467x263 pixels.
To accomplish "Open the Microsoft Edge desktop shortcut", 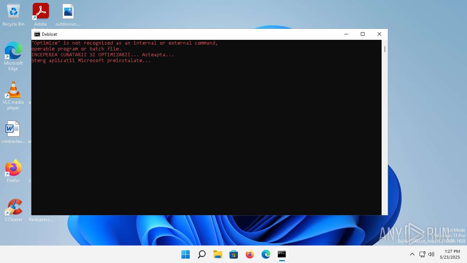I will (x=13, y=56).
